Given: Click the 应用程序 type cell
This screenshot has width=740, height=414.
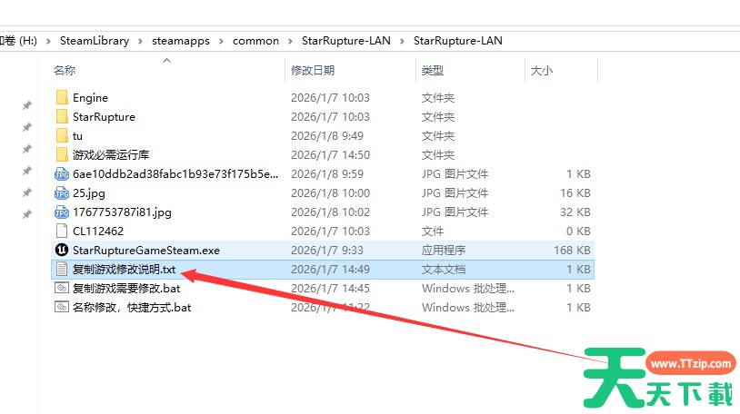Looking at the screenshot, I should point(443,250).
